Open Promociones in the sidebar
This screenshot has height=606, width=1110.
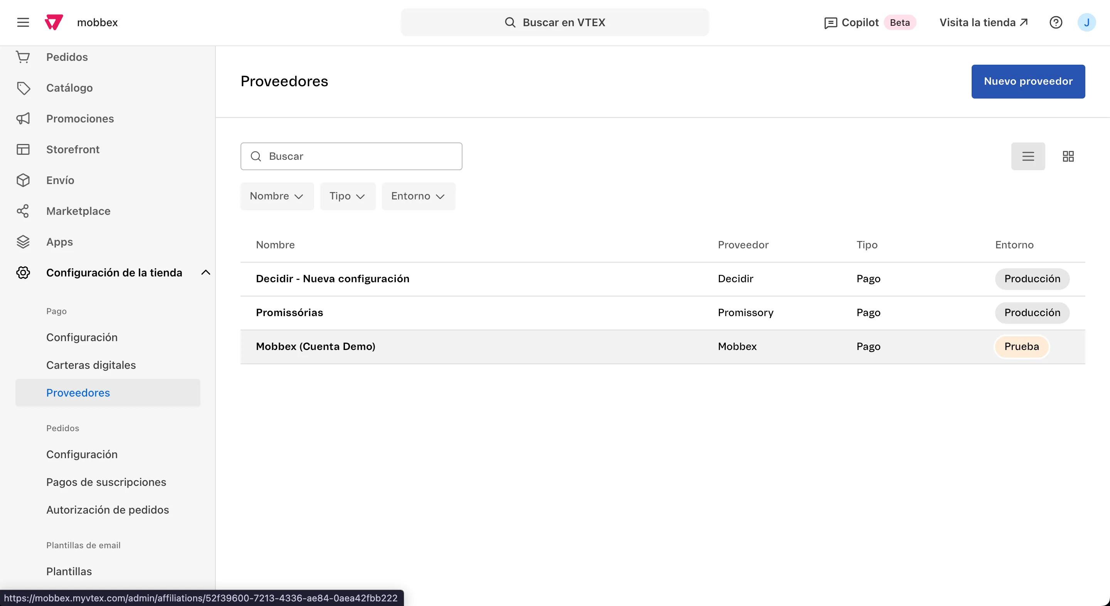click(x=80, y=118)
